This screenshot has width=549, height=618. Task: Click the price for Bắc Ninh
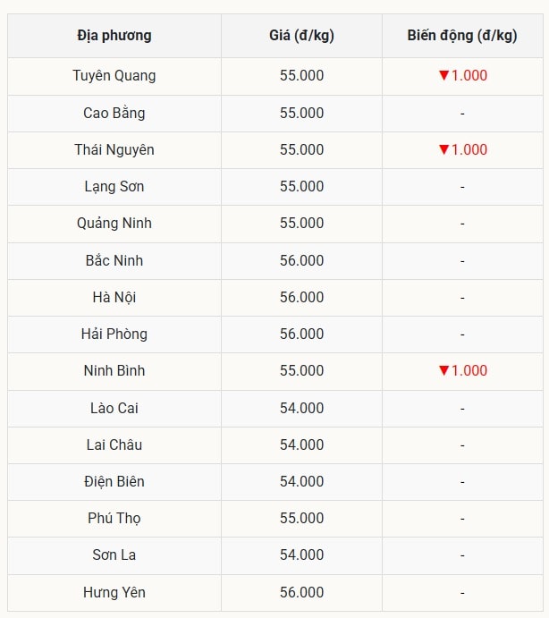[301, 260]
